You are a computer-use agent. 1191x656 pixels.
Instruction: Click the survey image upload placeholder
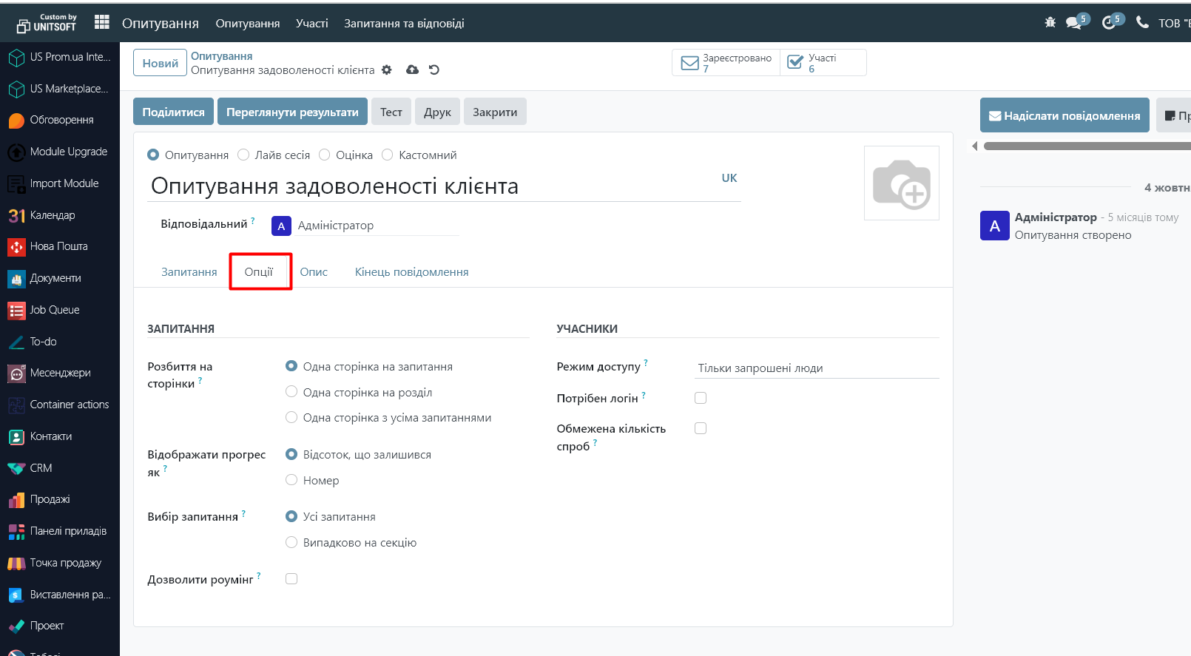point(901,183)
